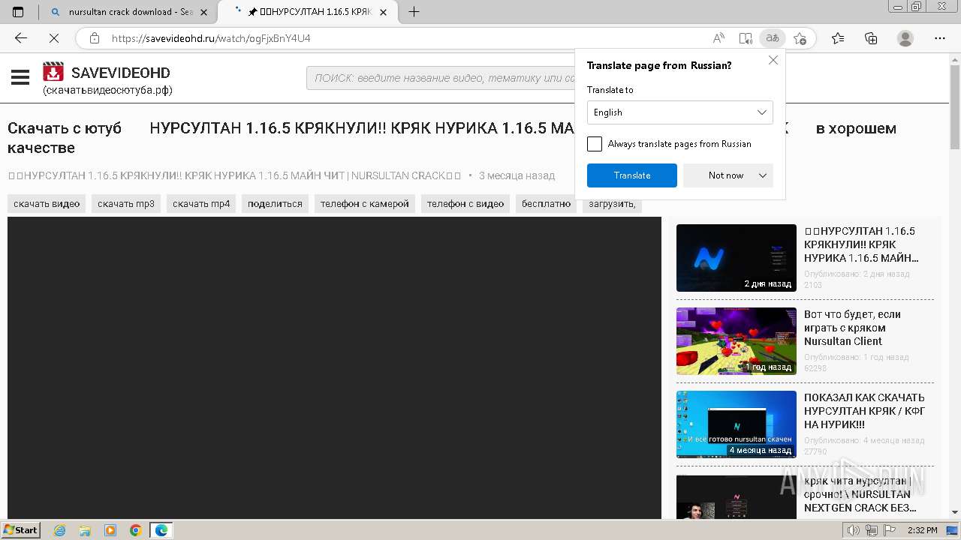The width and height of the screenshot is (961, 540).
Task: Open the browser profile avatar
Action: click(x=905, y=38)
